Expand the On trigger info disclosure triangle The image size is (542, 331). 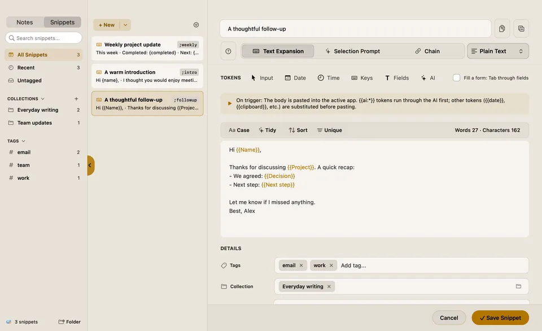click(x=230, y=103)
